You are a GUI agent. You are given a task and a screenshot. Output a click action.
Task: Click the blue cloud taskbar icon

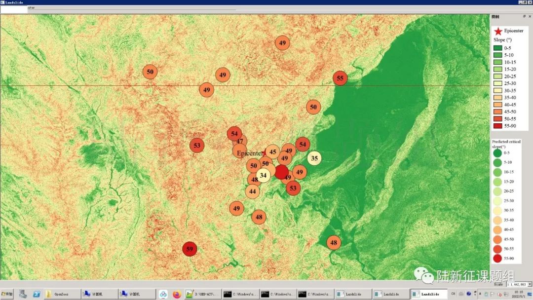(x=163, y=294)
